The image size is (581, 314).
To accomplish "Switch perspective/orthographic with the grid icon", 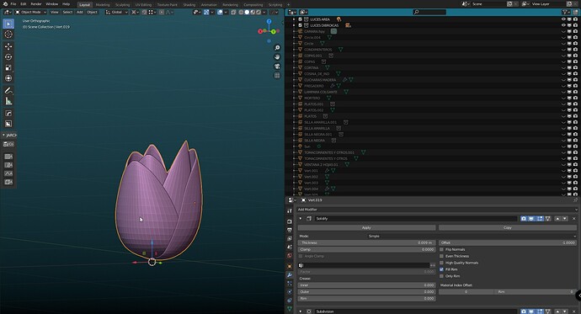I will point(277,76).
